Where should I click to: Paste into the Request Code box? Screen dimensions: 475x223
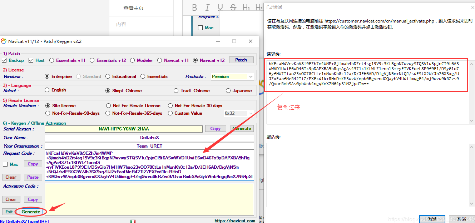[33, 177]
